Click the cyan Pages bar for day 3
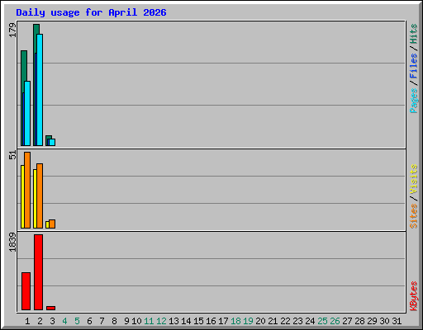 [52, 142]
